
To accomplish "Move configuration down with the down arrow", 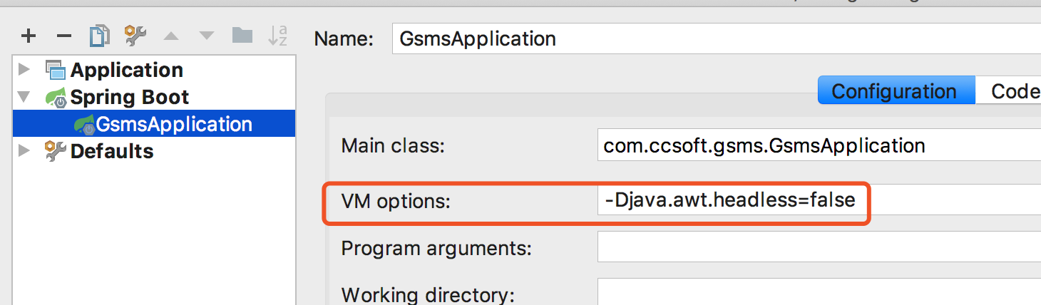I will coord(207,36).
